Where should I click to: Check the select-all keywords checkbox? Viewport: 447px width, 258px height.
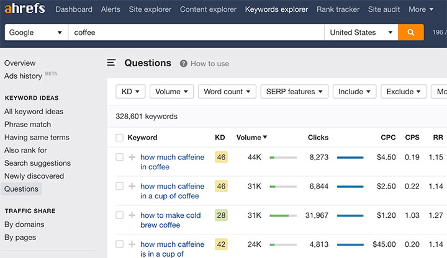click(x=120, y=138)
